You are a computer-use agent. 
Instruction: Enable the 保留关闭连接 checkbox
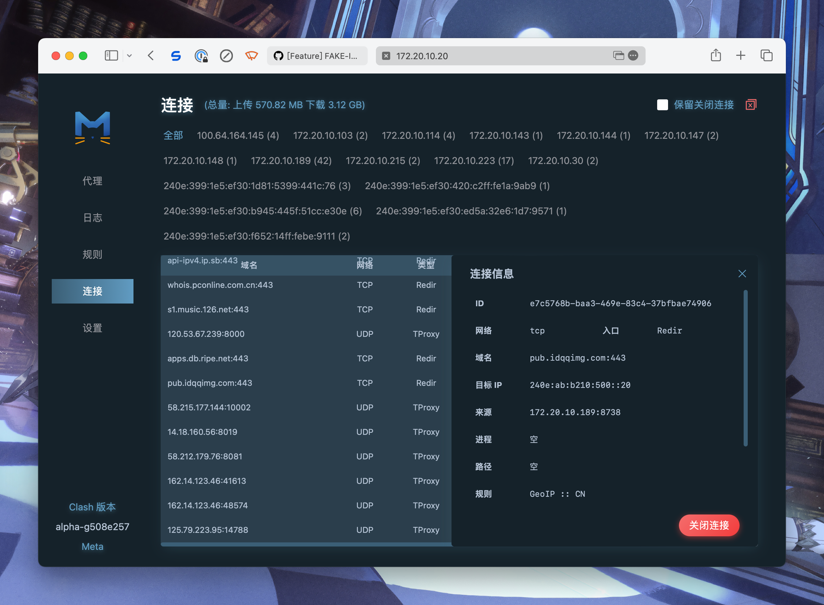[x=662, y=105]
